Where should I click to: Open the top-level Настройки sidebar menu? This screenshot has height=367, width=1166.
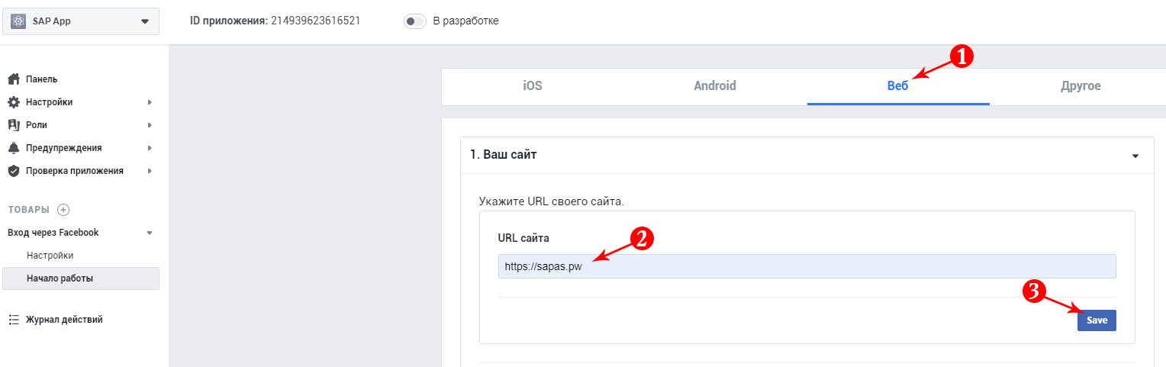point(50,102)
